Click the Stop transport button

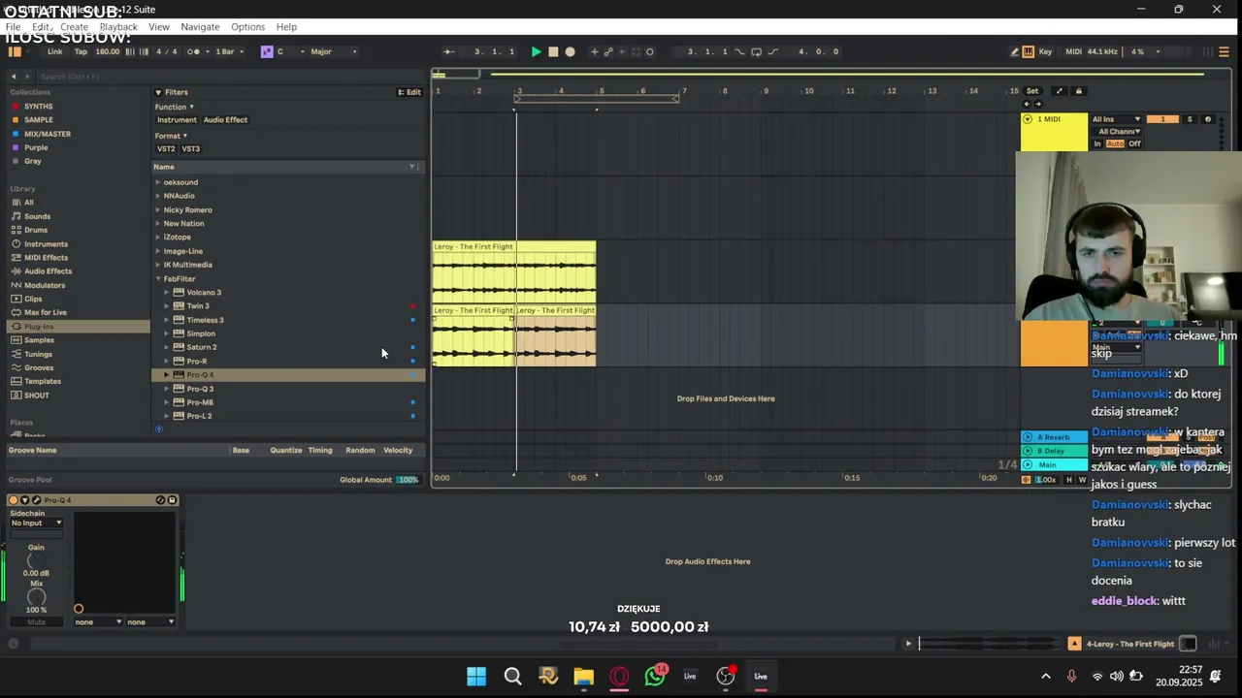[553, 51]
